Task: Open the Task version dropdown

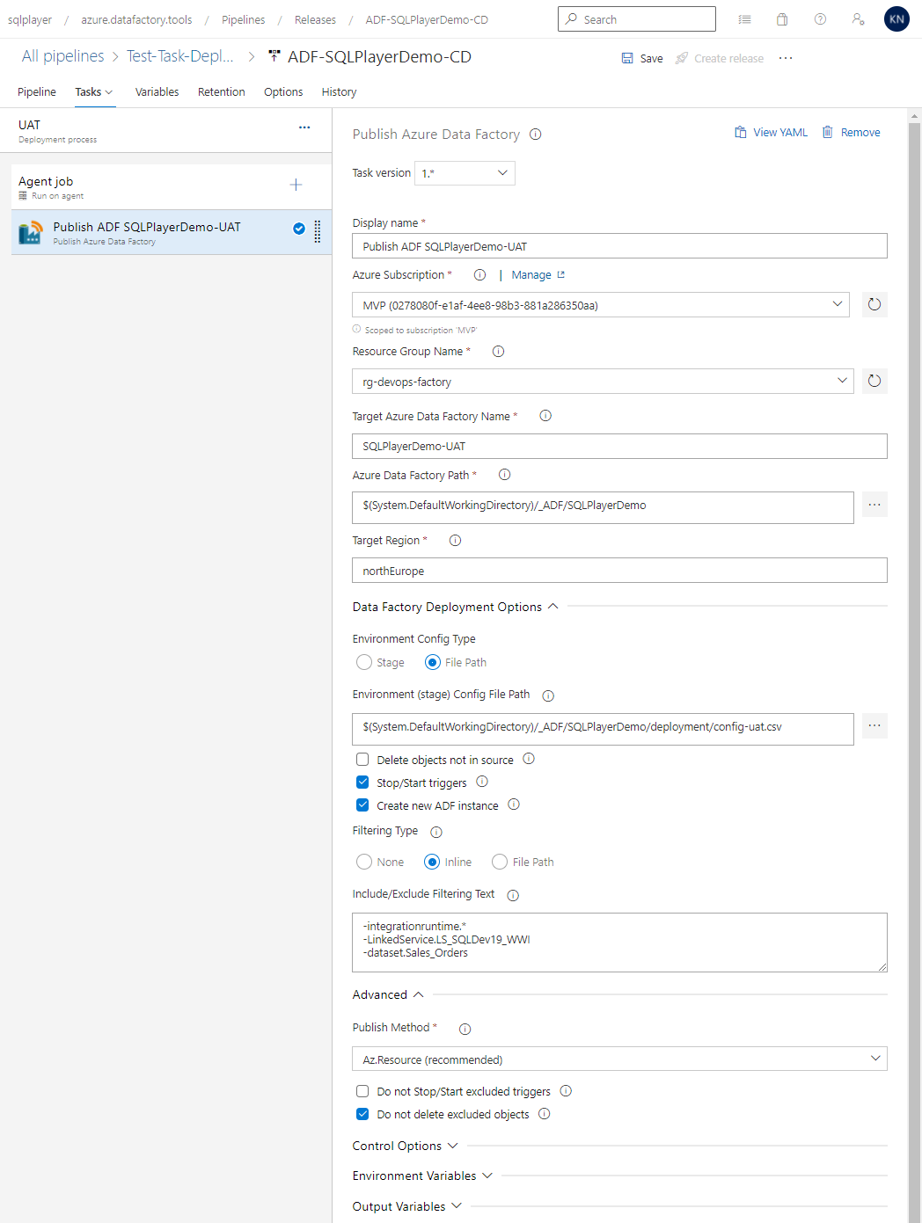Action: tap(465, 172)
